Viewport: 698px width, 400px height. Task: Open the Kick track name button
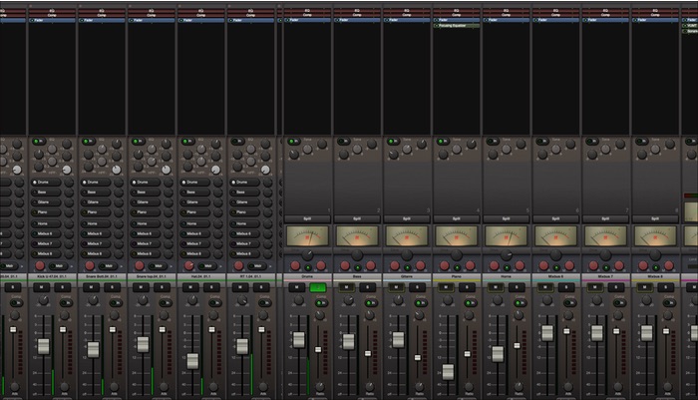click(x=52, y=276)
